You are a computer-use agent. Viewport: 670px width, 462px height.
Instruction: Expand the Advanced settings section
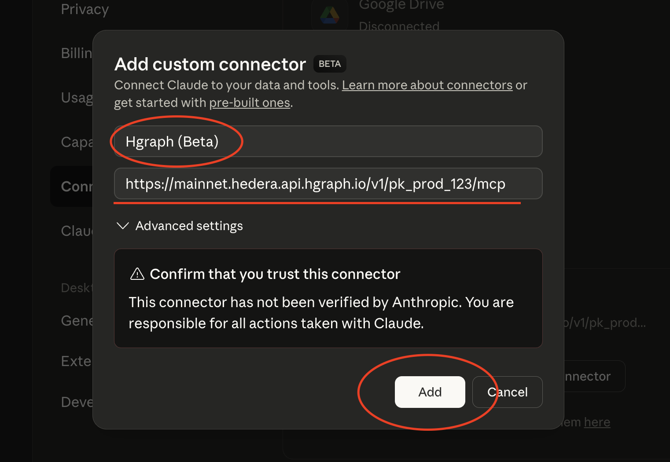(x=189, y=226)
